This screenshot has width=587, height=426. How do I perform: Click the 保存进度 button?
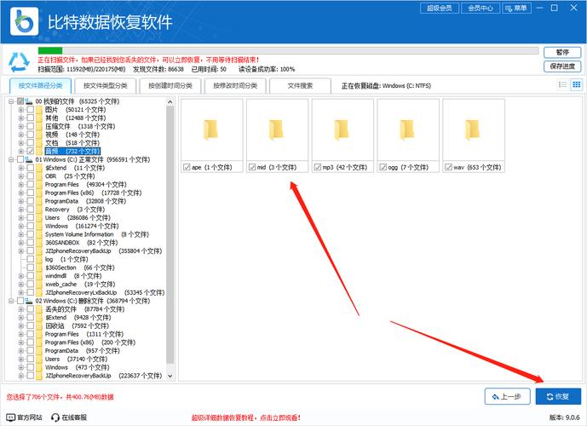[562, 66]
